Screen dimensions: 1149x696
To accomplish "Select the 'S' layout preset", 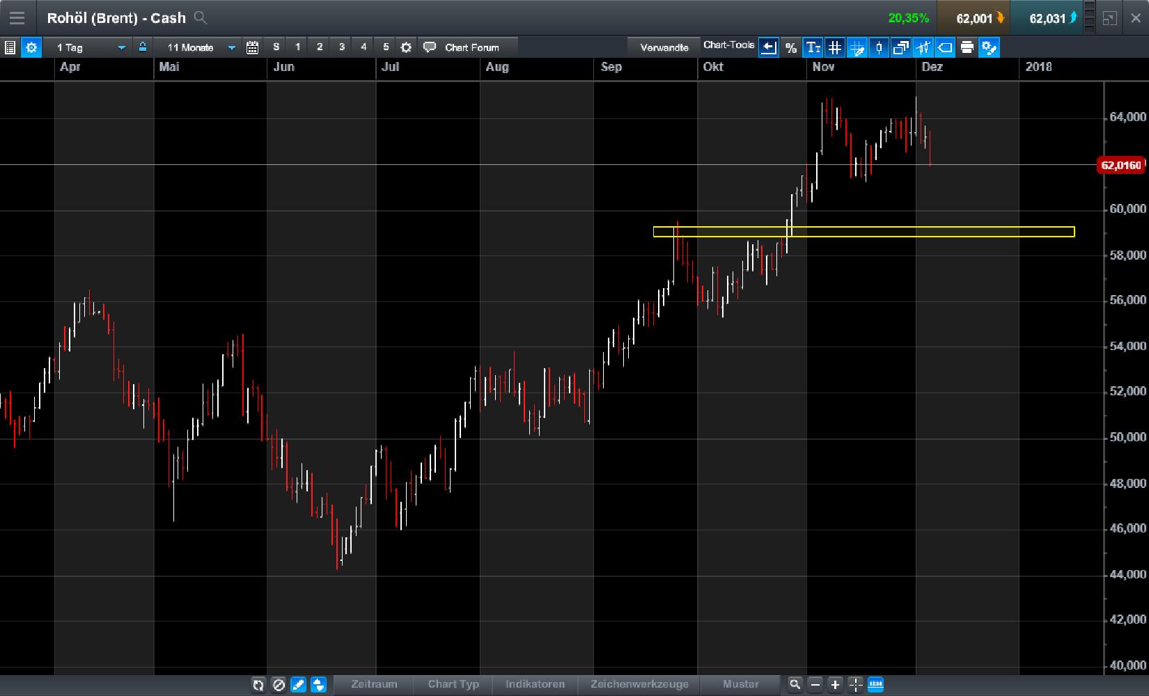I will (x=276, y=47).
